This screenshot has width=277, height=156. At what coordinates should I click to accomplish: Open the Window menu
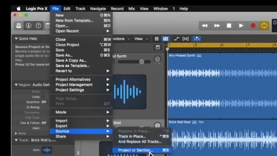coord(161,9)
